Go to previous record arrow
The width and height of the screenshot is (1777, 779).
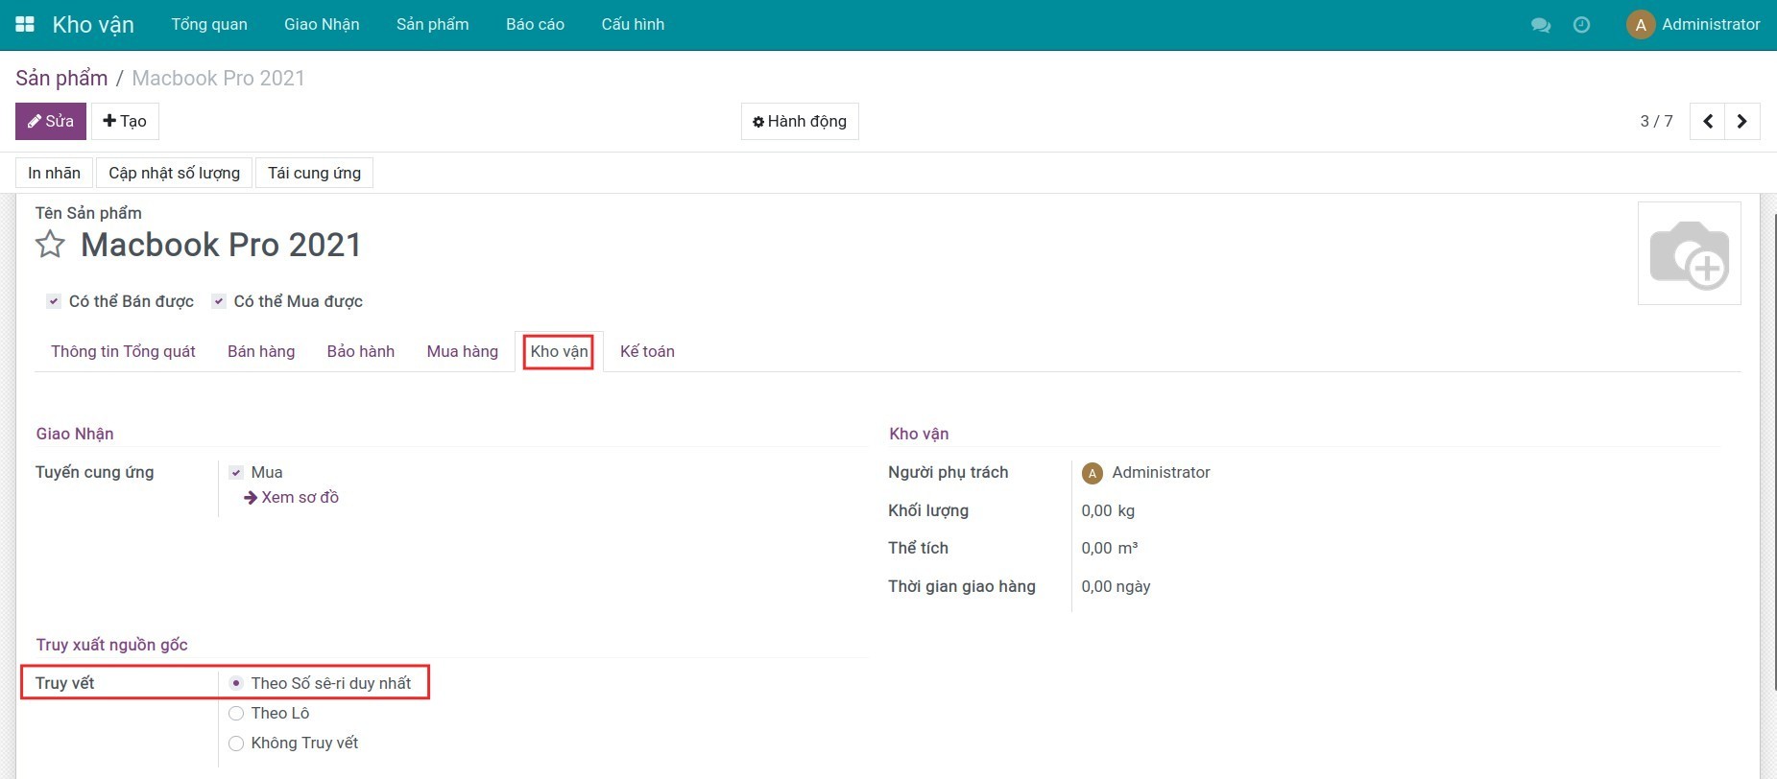click(1707, 122)
